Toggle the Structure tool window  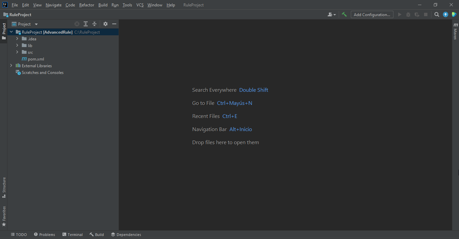coord(4,187)
